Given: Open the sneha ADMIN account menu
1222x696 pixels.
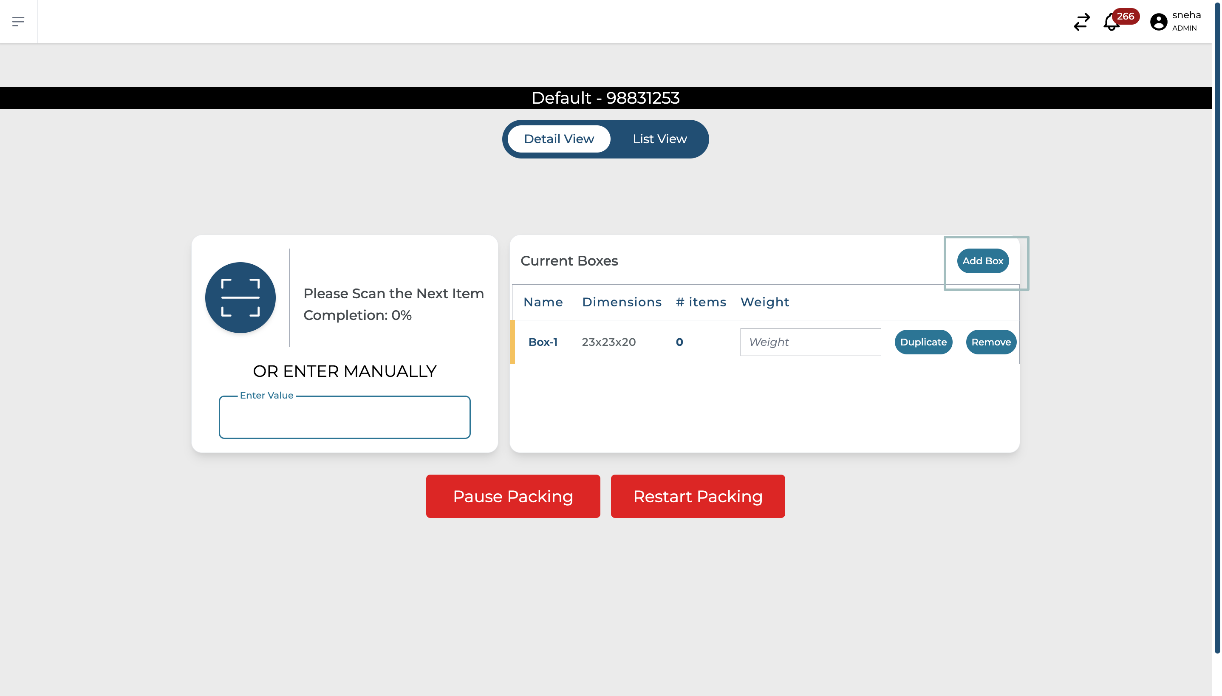Looking at the screenshot, I should click(1186, 21).
